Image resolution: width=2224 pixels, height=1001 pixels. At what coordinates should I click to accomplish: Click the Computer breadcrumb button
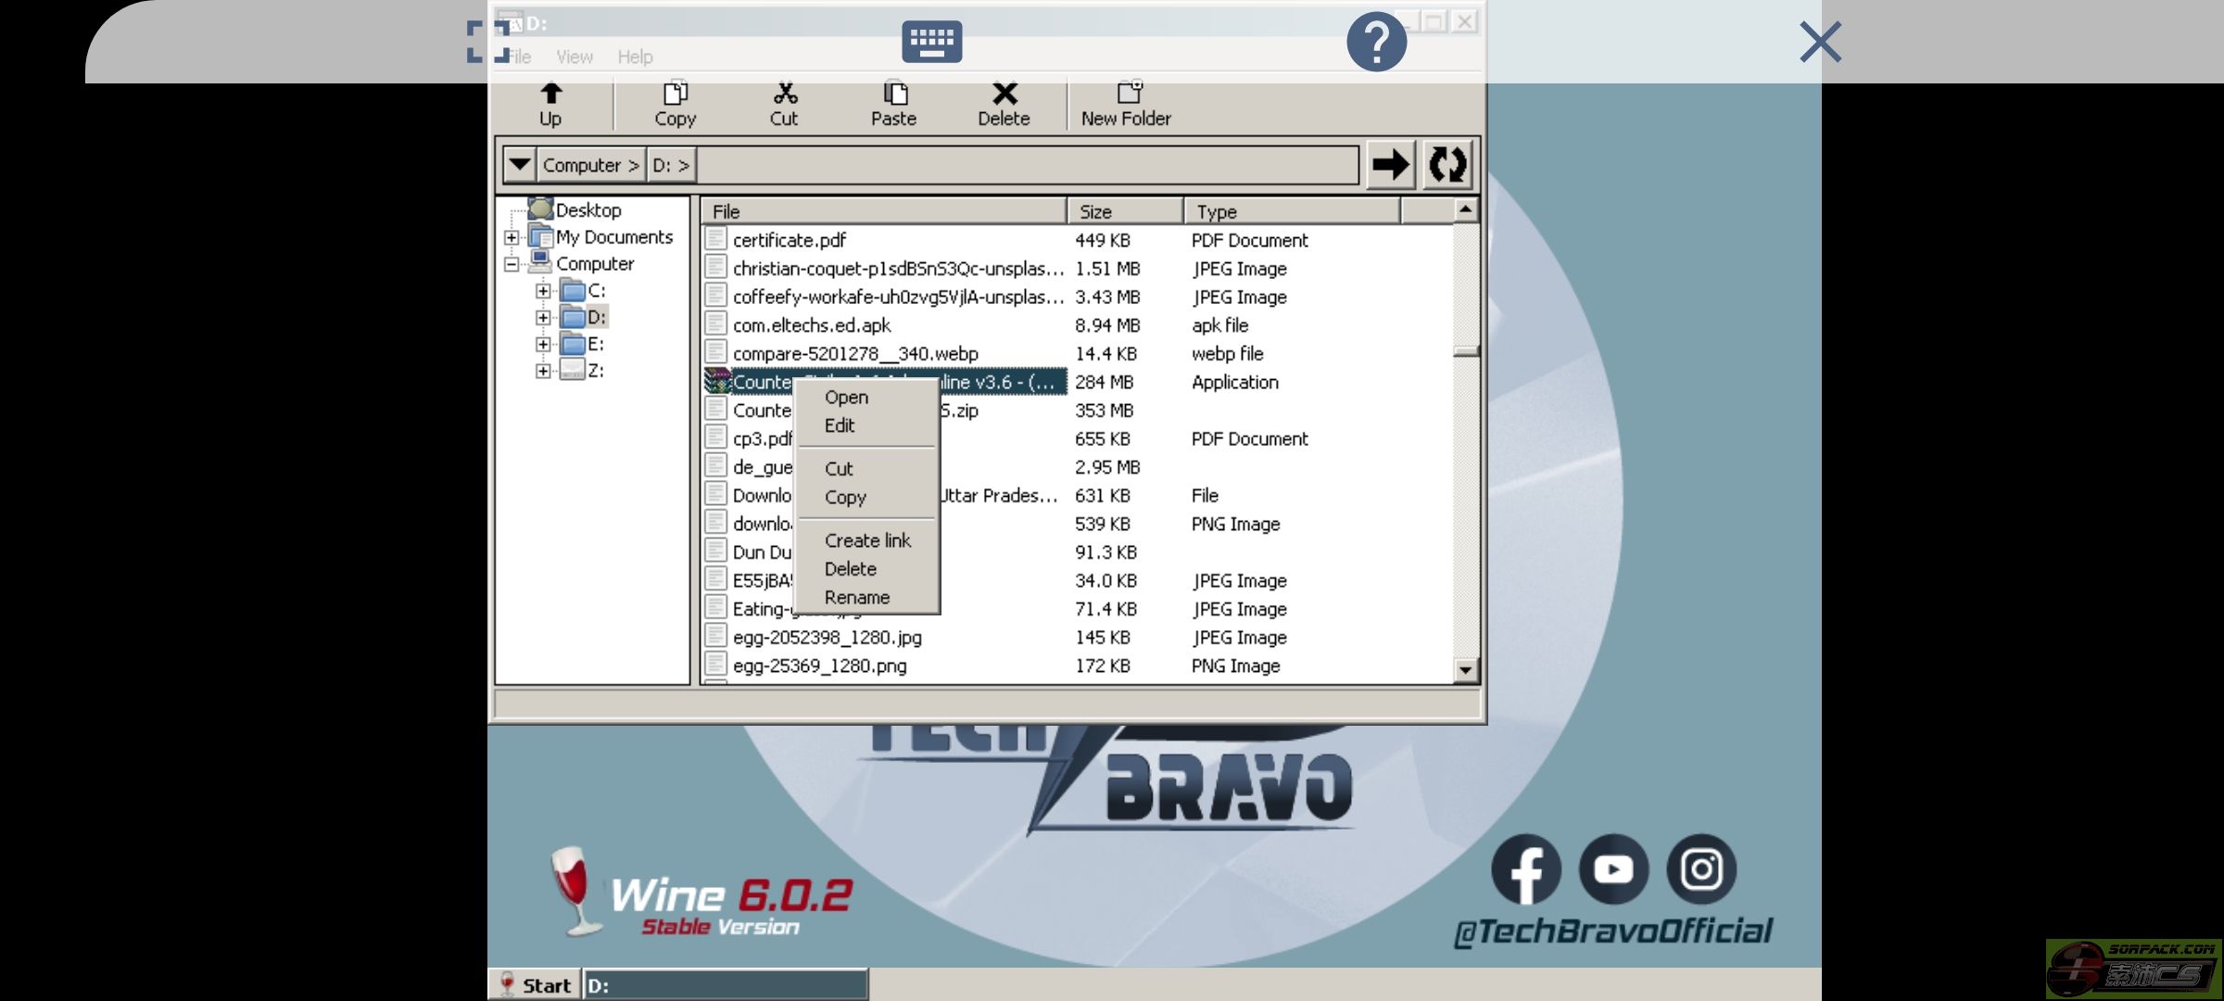(x=590, y=165)
